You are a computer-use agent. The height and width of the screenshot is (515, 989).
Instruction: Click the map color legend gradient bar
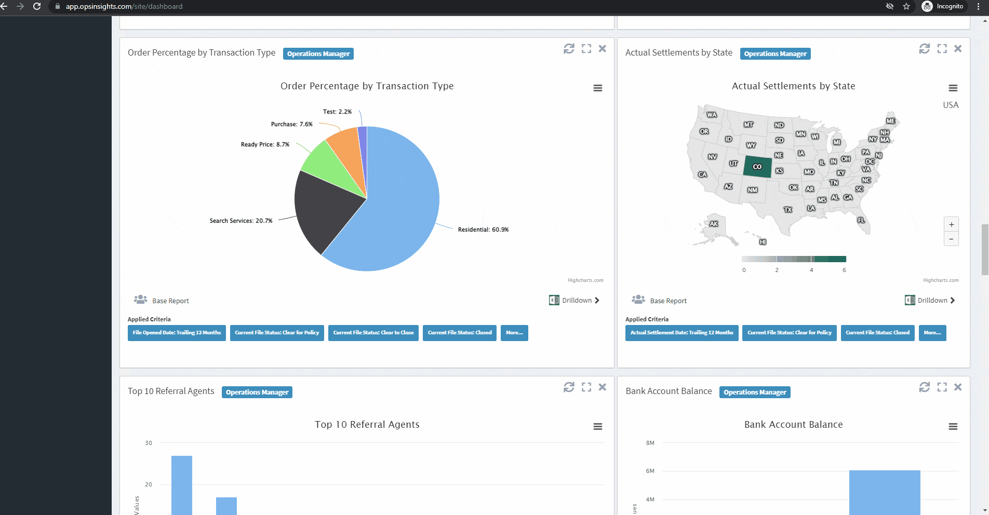point(794,259)
